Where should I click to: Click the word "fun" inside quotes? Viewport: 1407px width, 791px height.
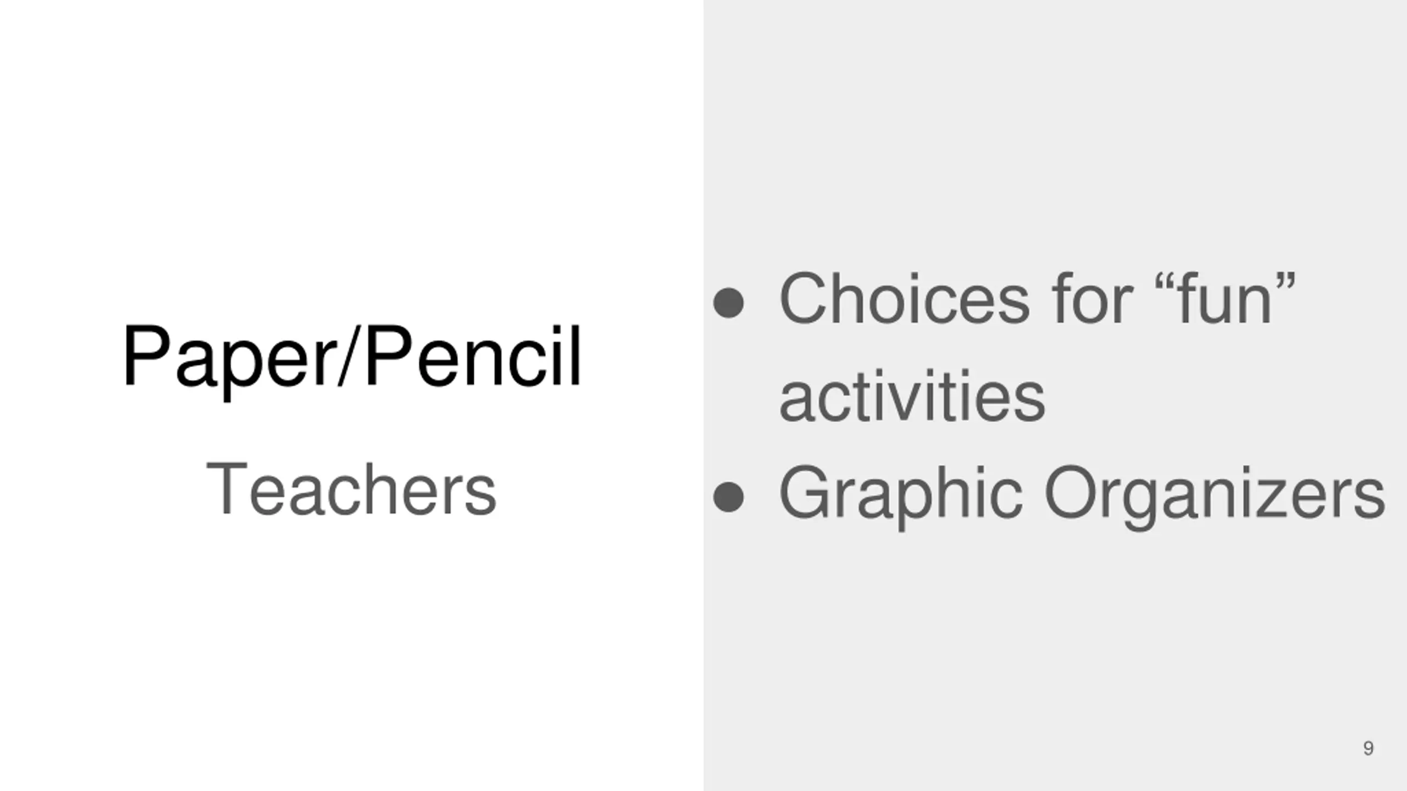[x=1225, y=298]
